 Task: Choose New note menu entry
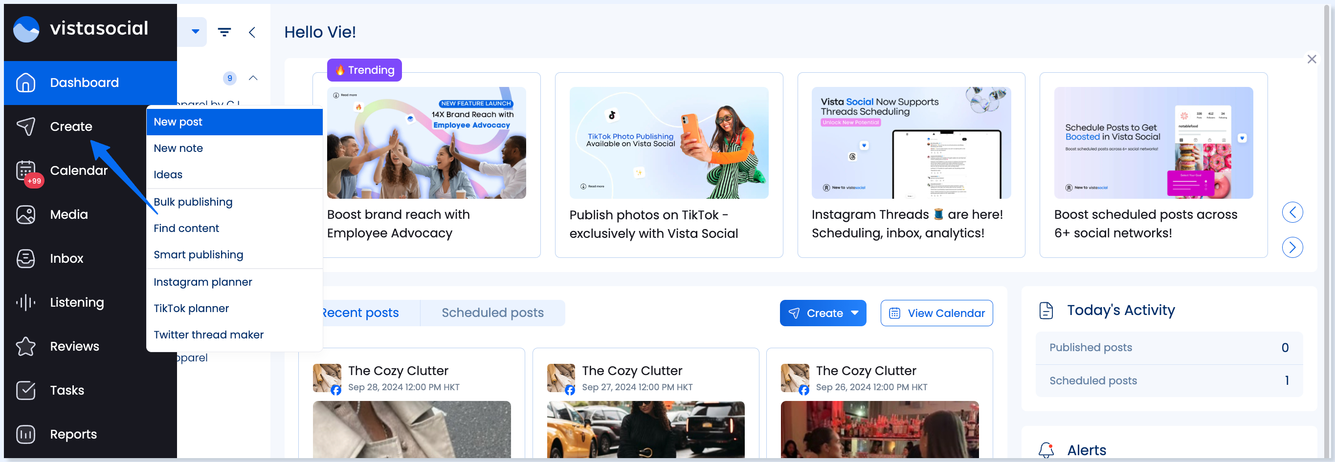(x=235, y=148)
